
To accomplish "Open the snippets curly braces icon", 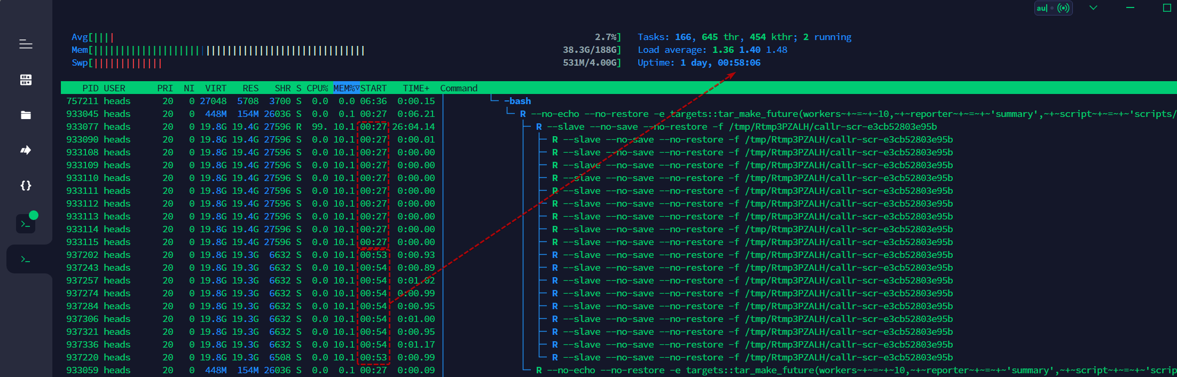I will 26,185.
